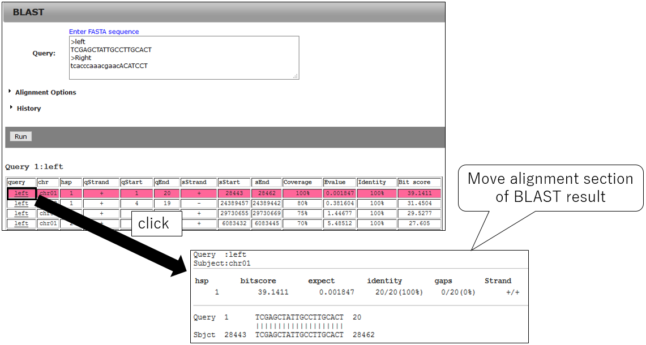This screenshot has width=646, height=345.
Task: Click the Strand value +/+
Action: point(513,292)
